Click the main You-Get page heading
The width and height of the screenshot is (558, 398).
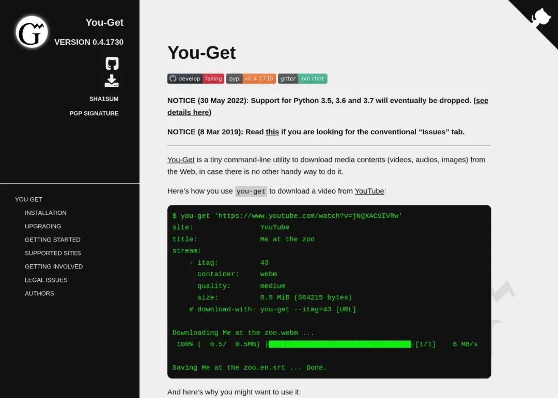[x=202, y=53]
